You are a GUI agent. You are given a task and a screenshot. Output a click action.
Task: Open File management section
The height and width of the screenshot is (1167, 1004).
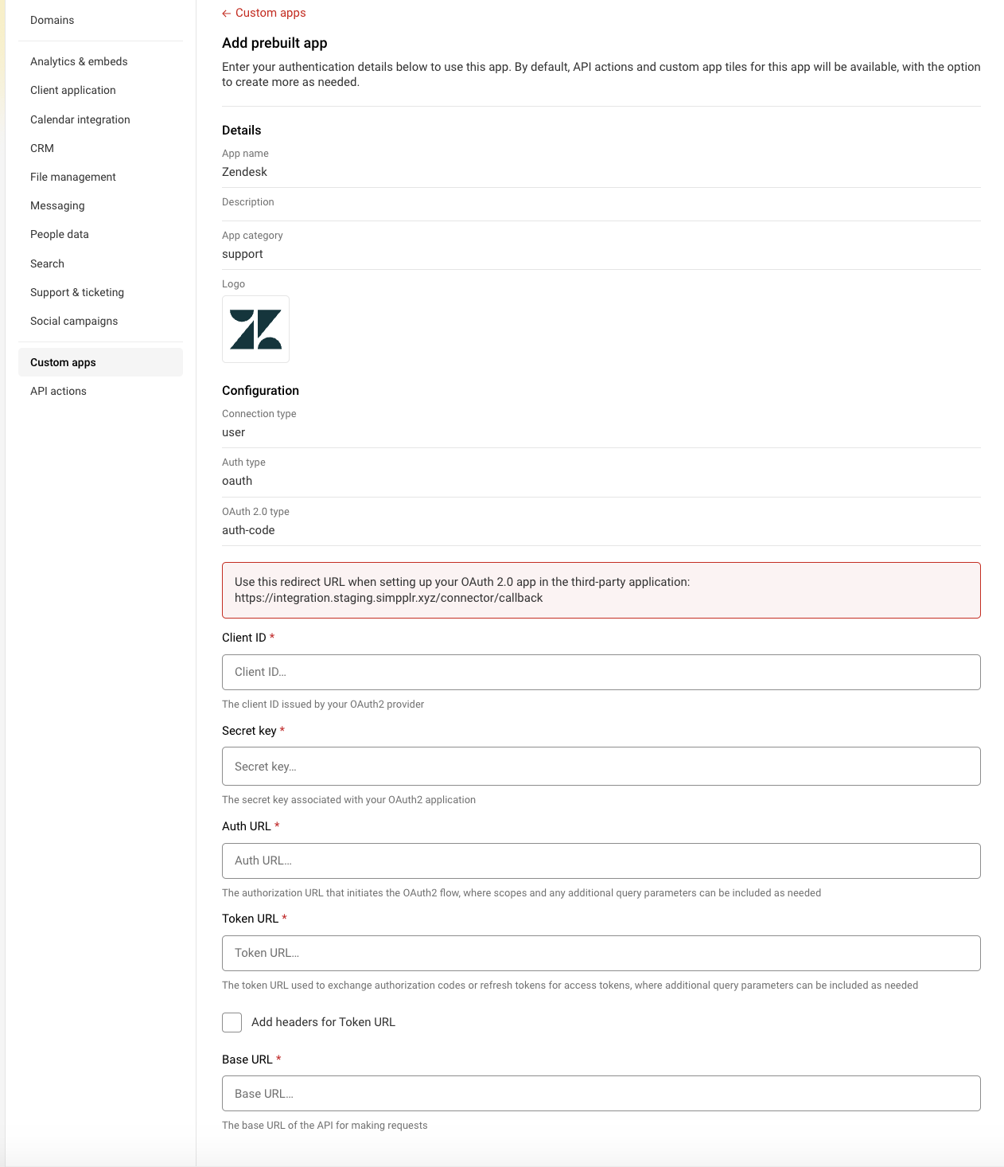(x=73, y=177)
